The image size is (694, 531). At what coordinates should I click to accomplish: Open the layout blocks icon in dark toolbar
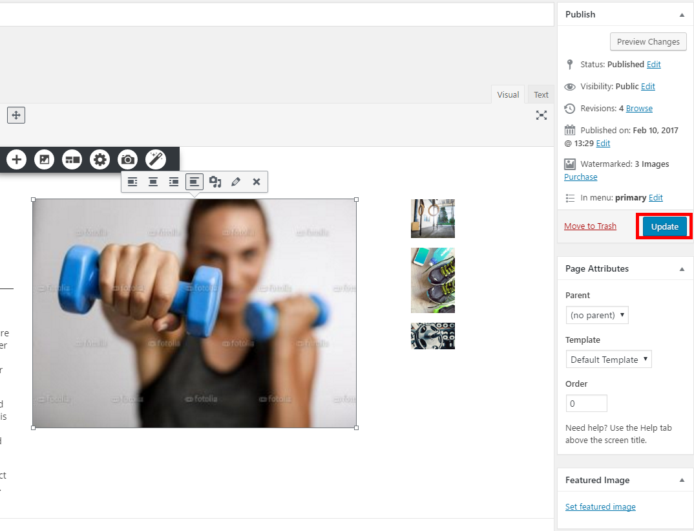click(72, 159)
